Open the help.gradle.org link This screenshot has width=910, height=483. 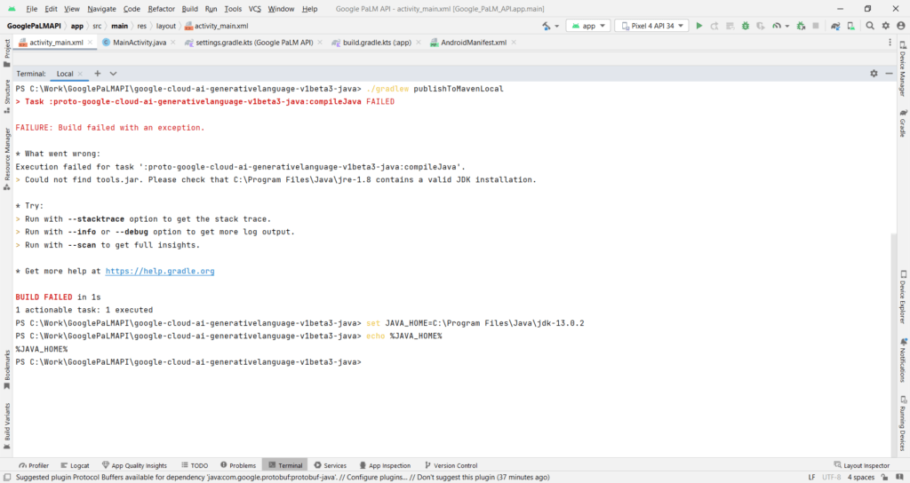click(x=160, y=271)
